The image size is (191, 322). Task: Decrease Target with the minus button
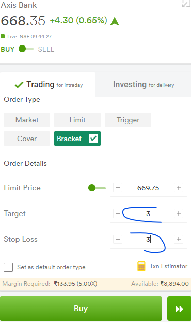118,213
